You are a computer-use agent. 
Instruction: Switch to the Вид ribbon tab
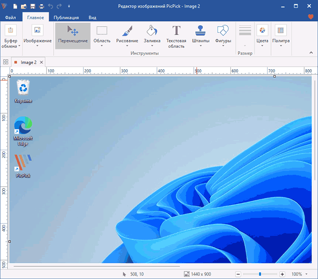(92, 18)
